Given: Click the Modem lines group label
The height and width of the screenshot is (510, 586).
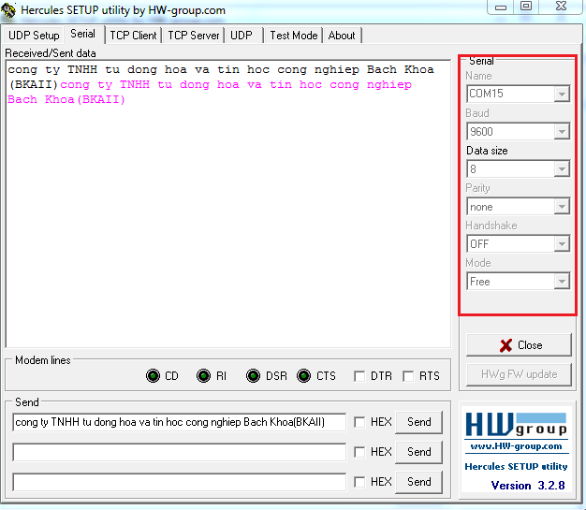Looking at the screenshot, I should pos(43,360).
